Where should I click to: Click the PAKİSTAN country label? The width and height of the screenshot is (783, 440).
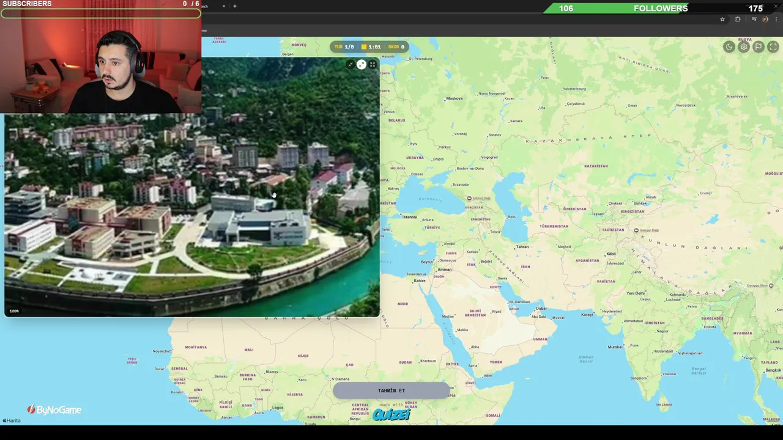point(606,281)
